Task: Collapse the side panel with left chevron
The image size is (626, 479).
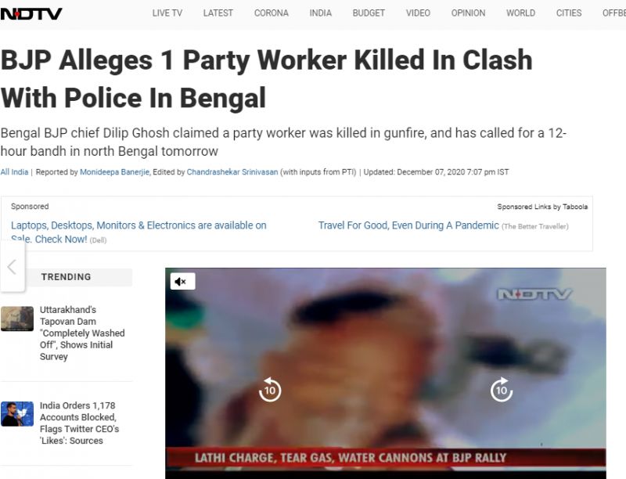Action: click(x=12, y=267)
